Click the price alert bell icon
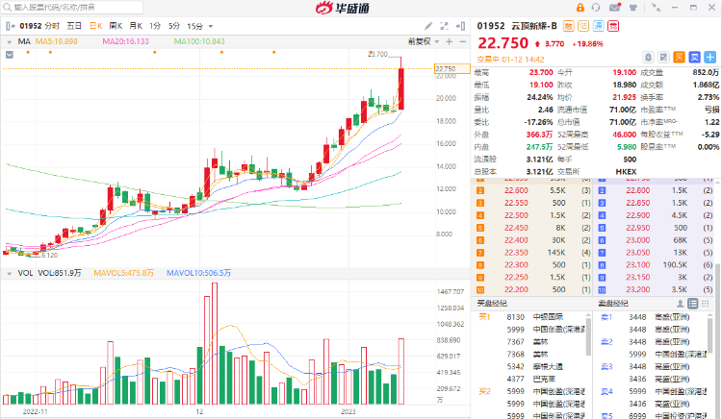 tap(648, 58)
